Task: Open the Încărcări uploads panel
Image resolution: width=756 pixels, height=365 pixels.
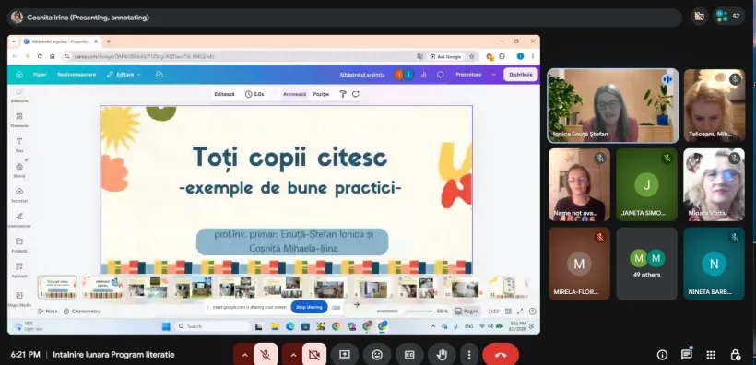Action: pos(19,194)
